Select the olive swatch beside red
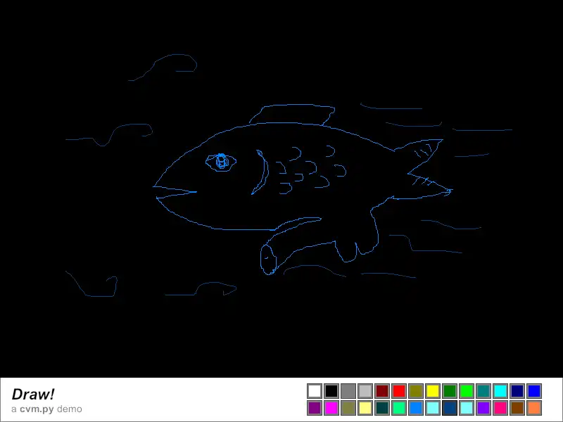563x422 pixels. (x=416, y=391)
